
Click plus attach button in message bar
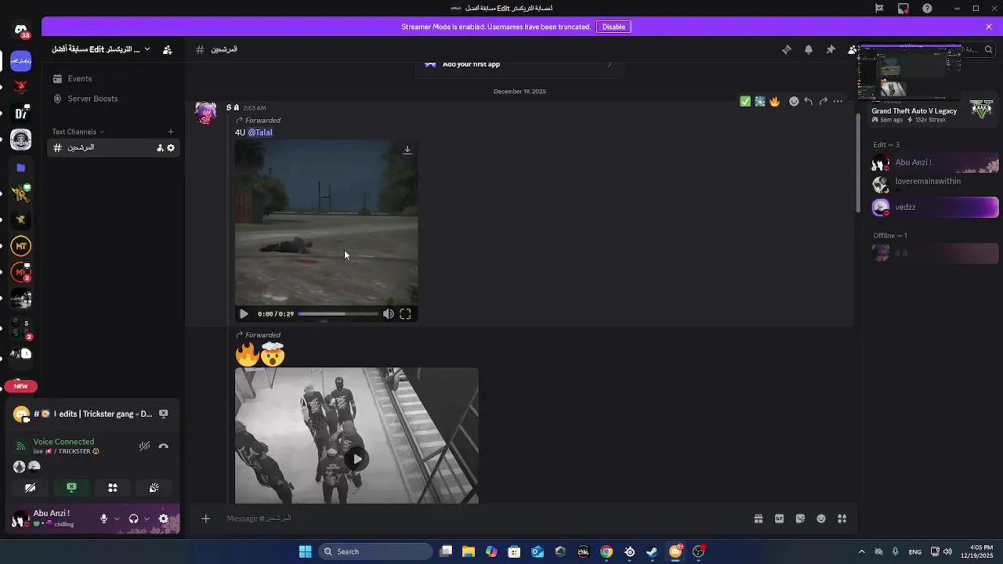click(205, 519)
